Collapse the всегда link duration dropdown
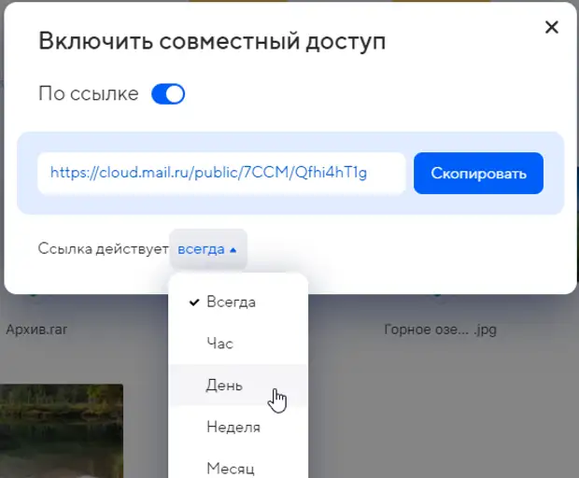579x478 pixels. 208,249
